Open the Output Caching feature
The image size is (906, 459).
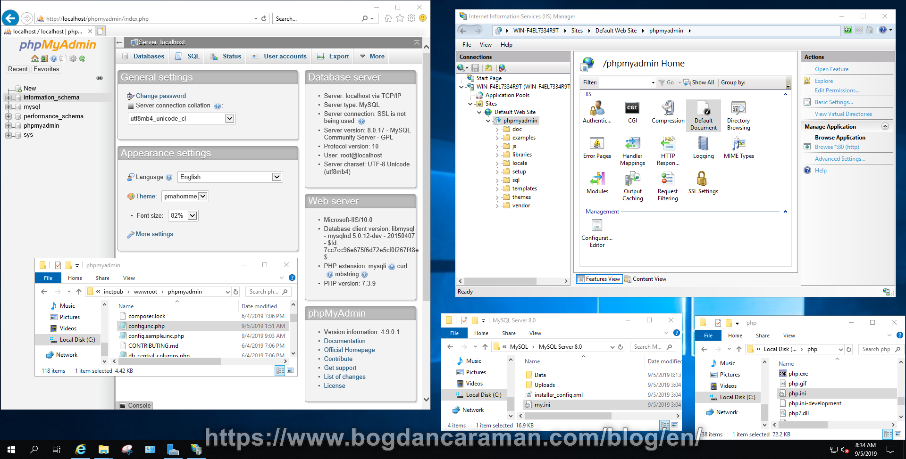[x=632, y=186]
